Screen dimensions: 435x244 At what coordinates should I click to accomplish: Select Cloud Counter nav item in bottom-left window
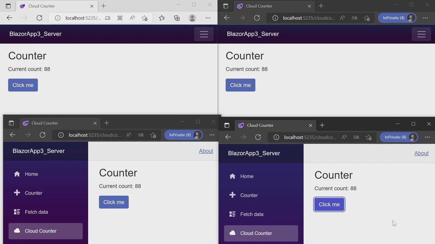(45, 231)
